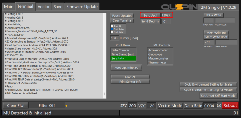Clear the terminal output
Viewport: 241px width, 118px height.
[x=122, y=20]
